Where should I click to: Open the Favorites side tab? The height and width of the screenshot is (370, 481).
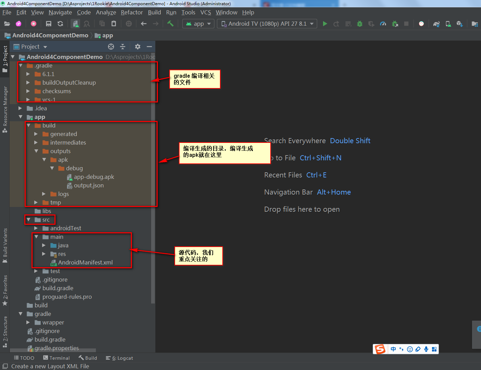point(5,290)
